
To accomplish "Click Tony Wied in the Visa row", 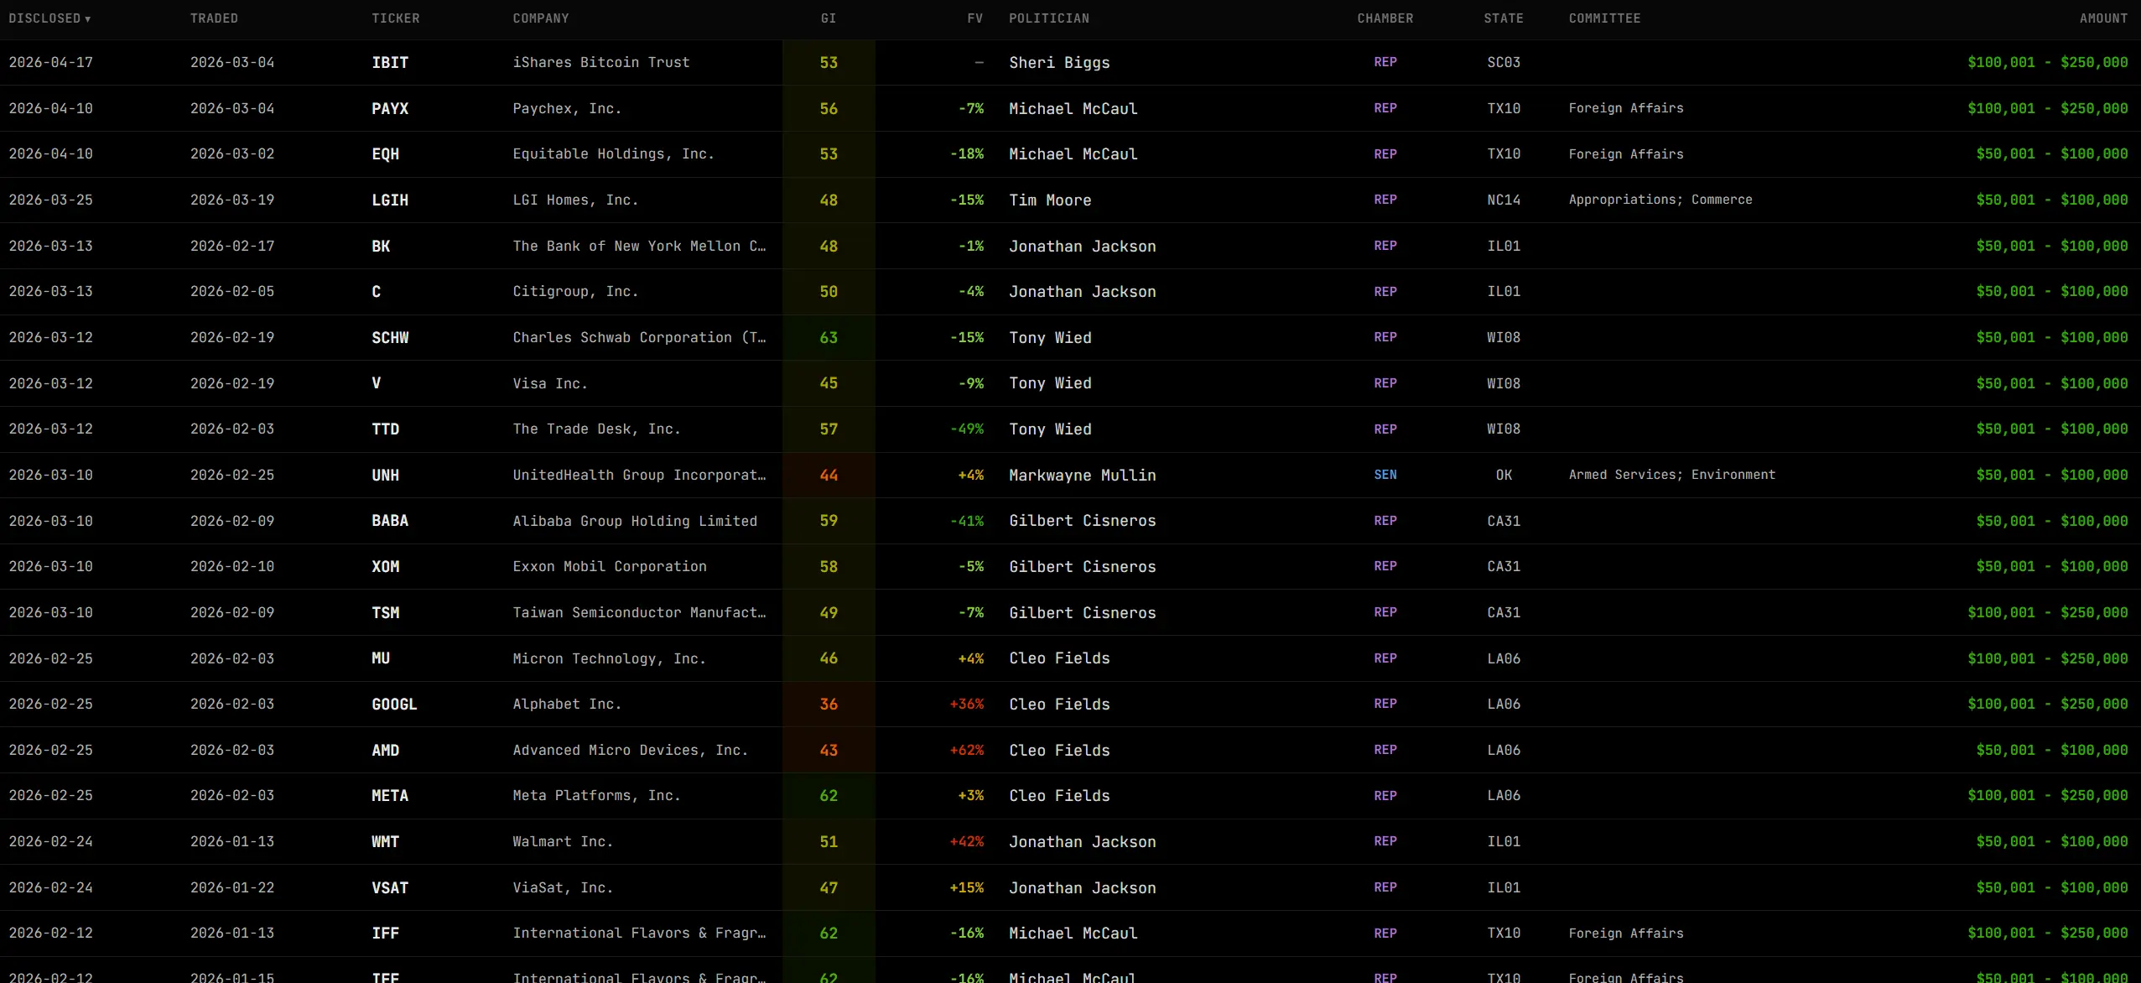I will click(x=1050, y=383).
